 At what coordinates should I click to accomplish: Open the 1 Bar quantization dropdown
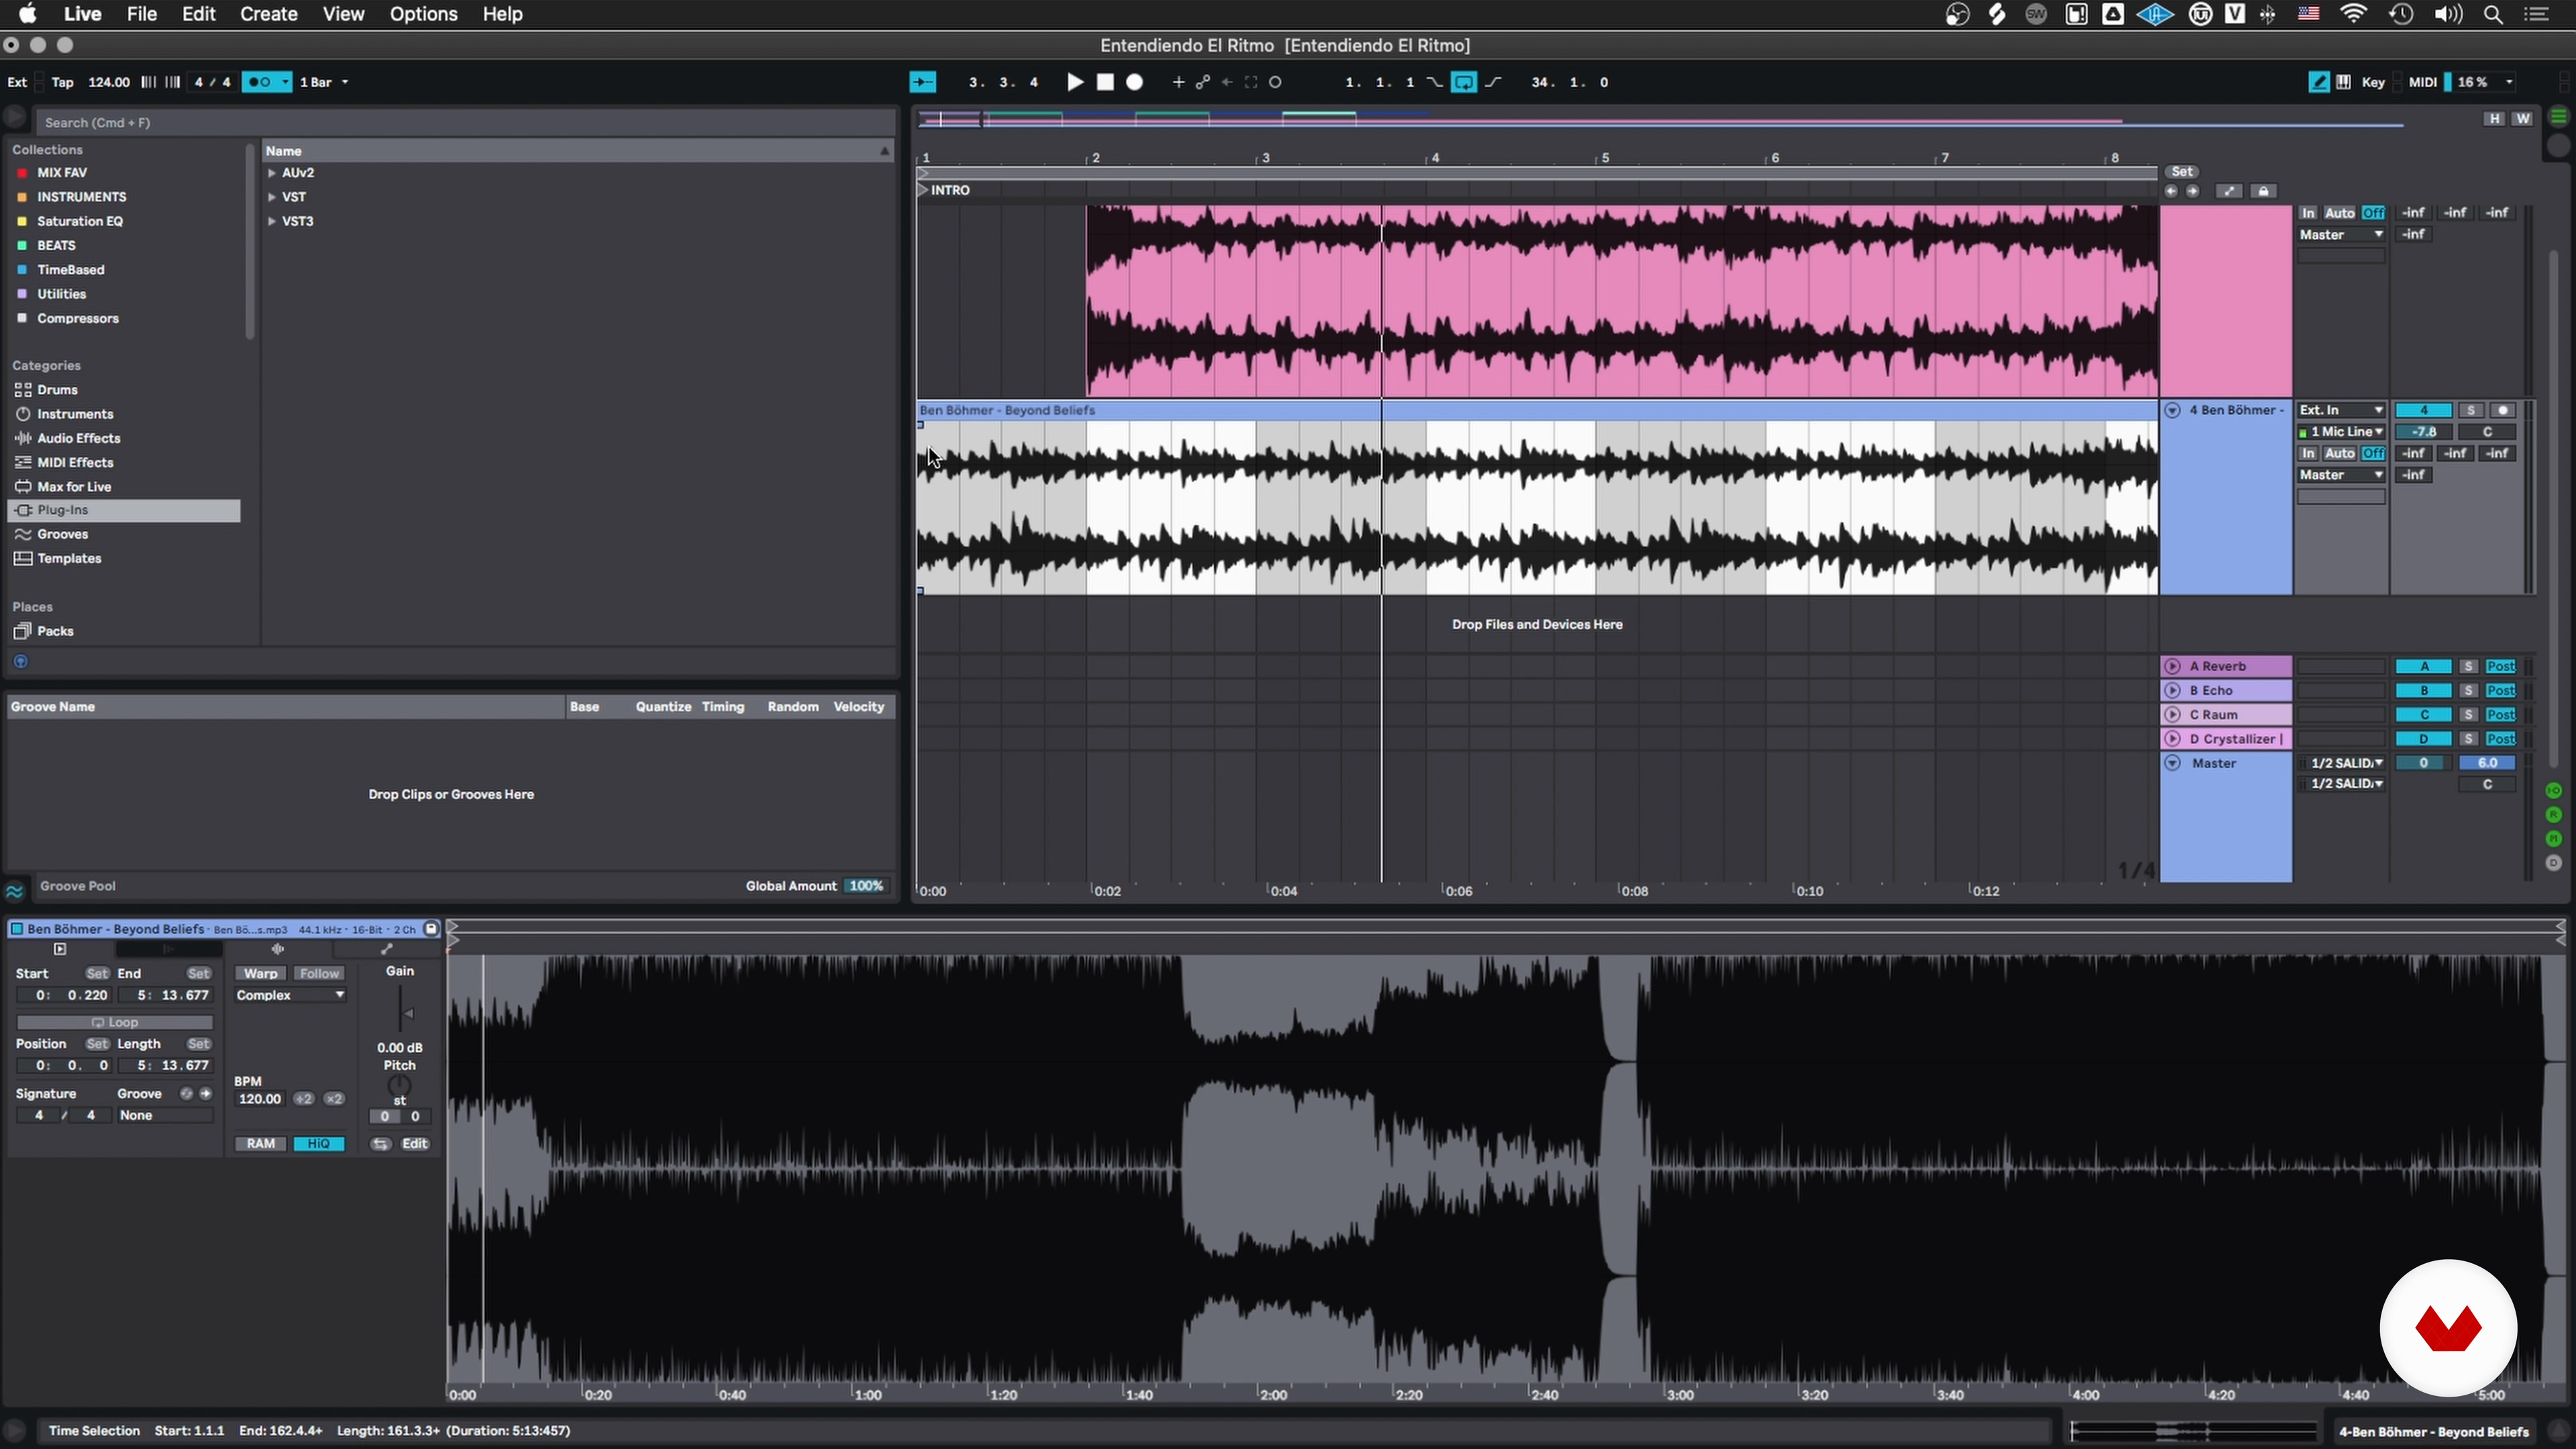tap(324, 82)
